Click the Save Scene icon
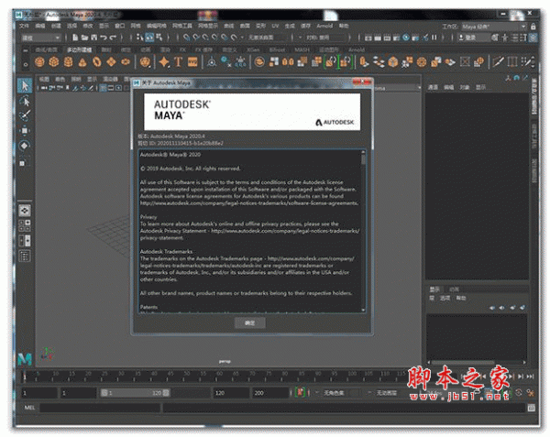The height and width of the screenshot is (437, 550). click(x=94, y=38)
